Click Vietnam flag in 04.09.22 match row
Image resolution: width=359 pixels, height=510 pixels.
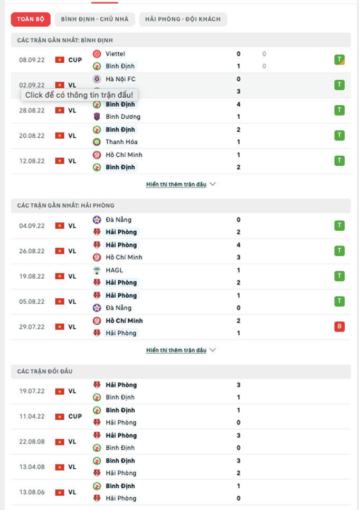pos(60,226)
